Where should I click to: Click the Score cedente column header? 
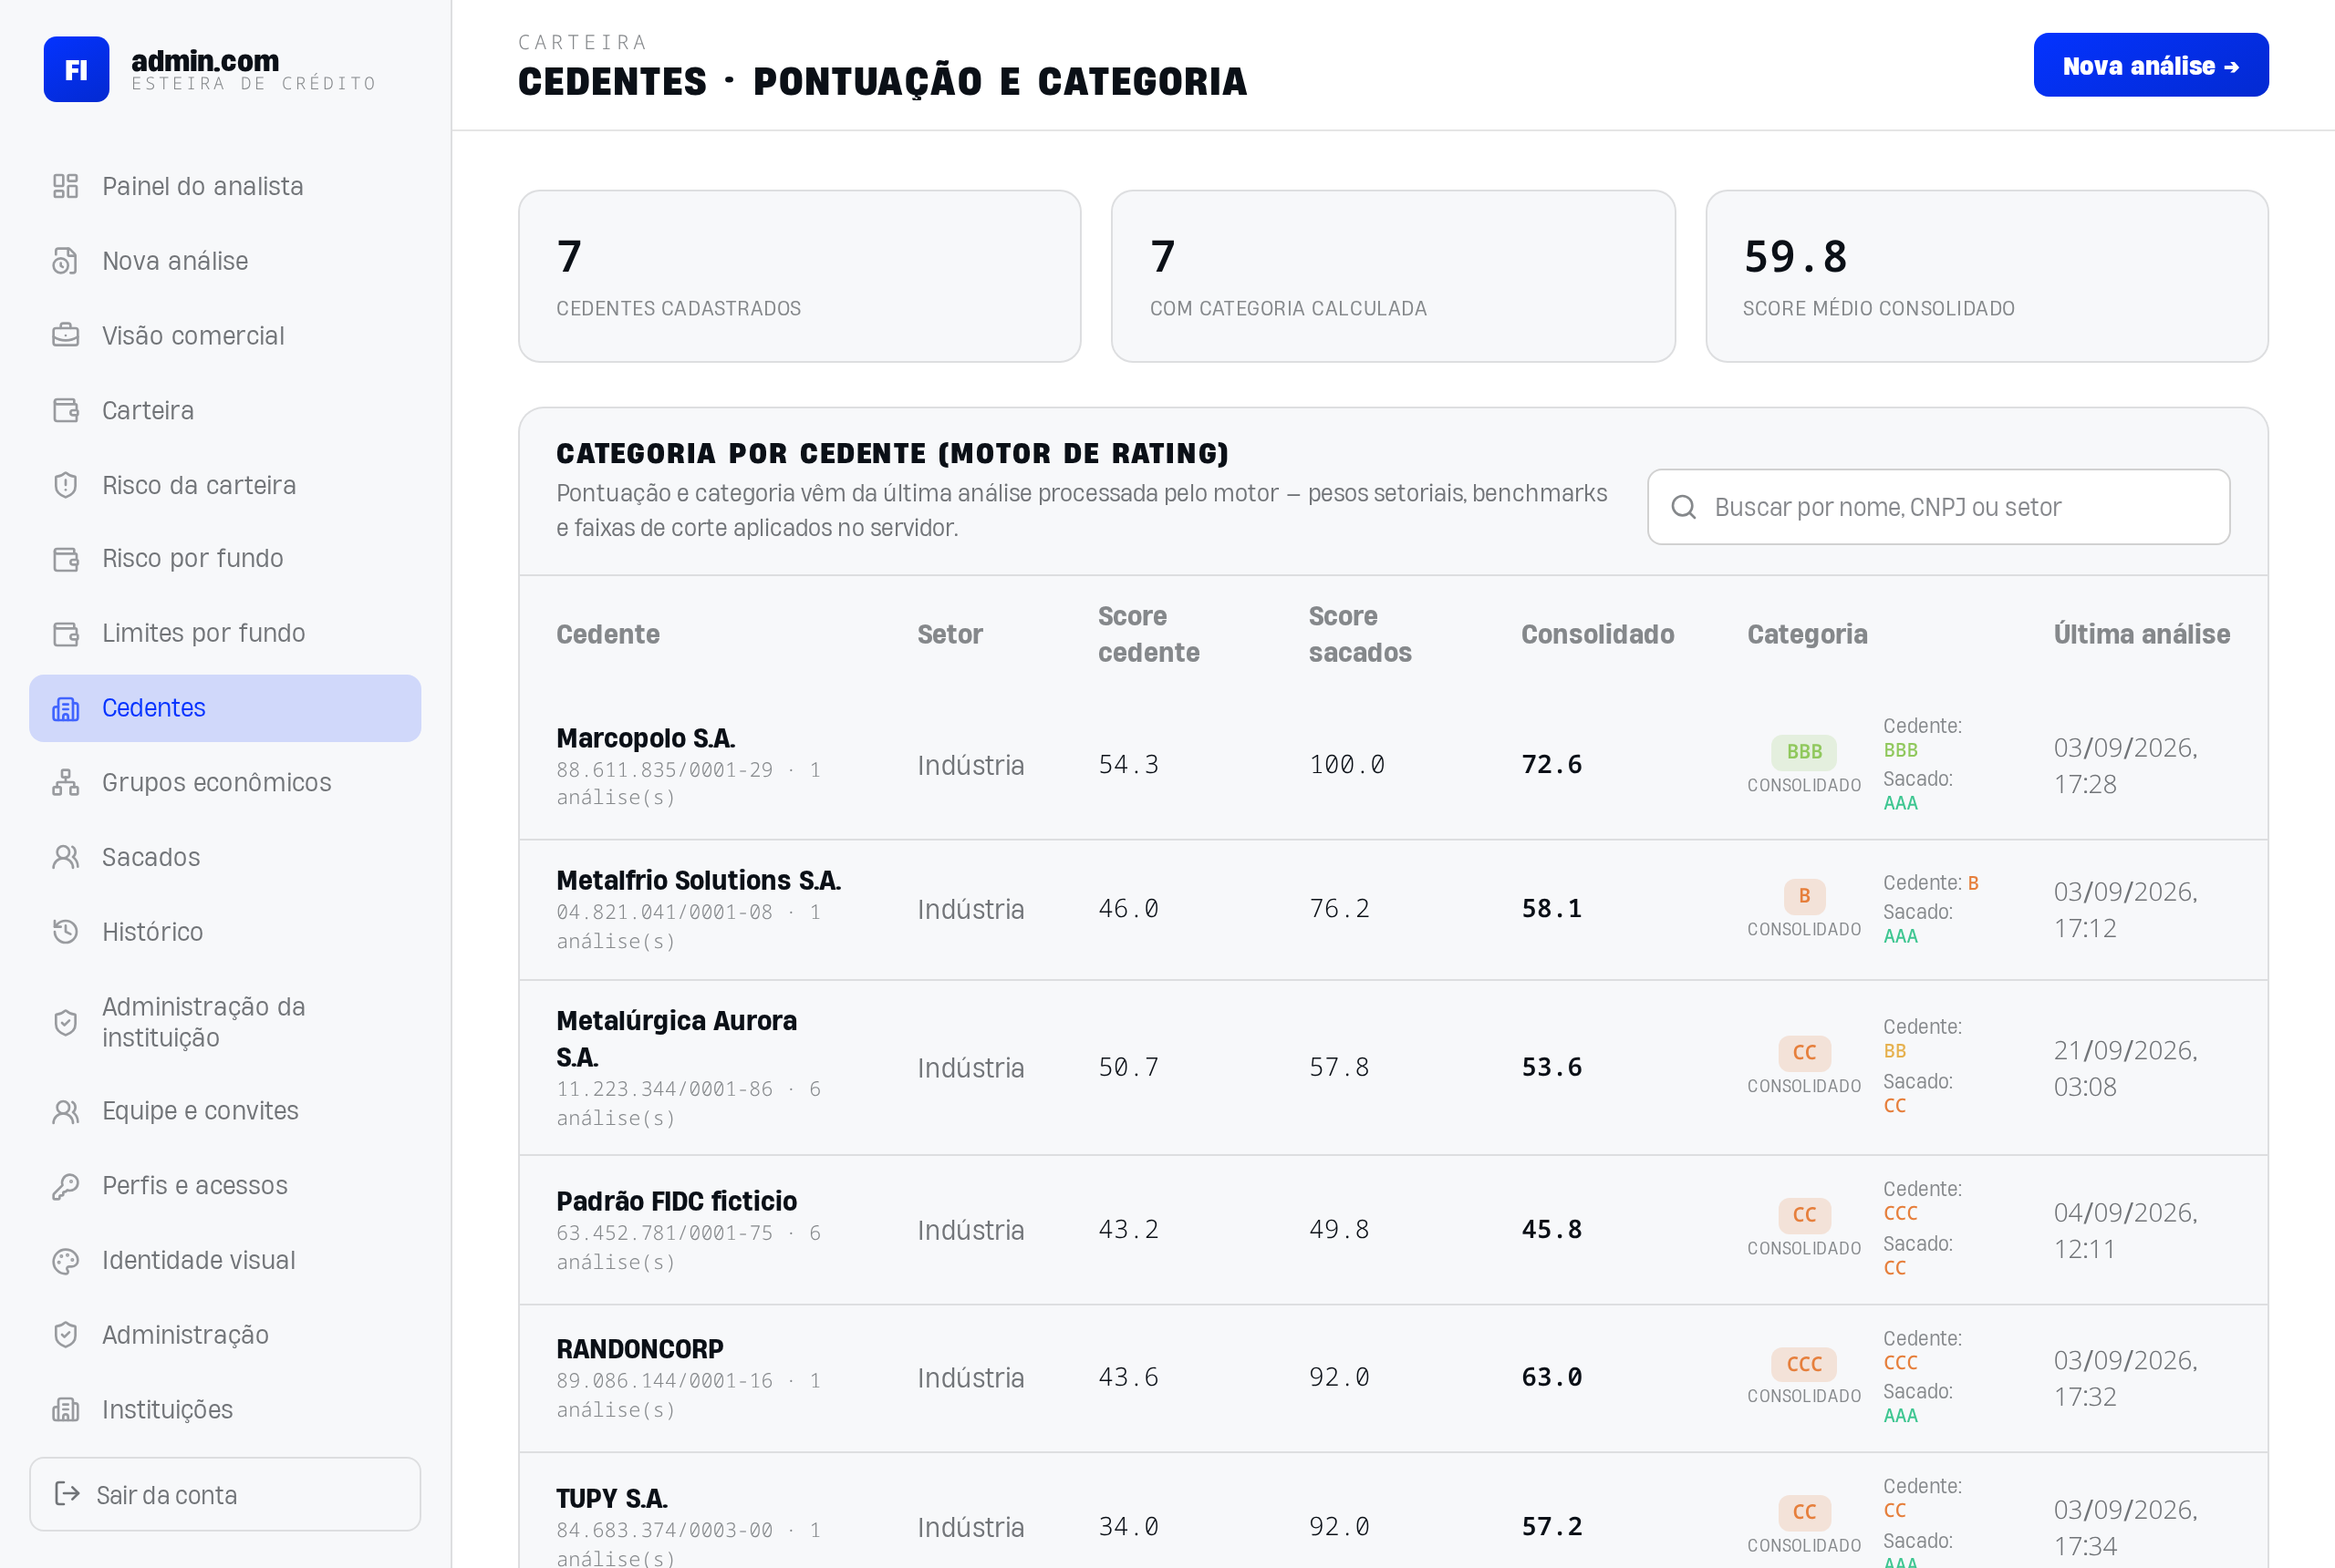pos(1148,634)
